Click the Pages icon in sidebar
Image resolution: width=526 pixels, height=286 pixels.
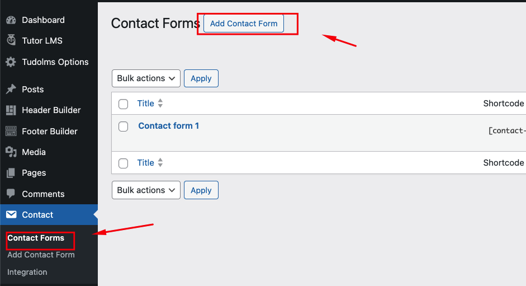click(11, 173)
